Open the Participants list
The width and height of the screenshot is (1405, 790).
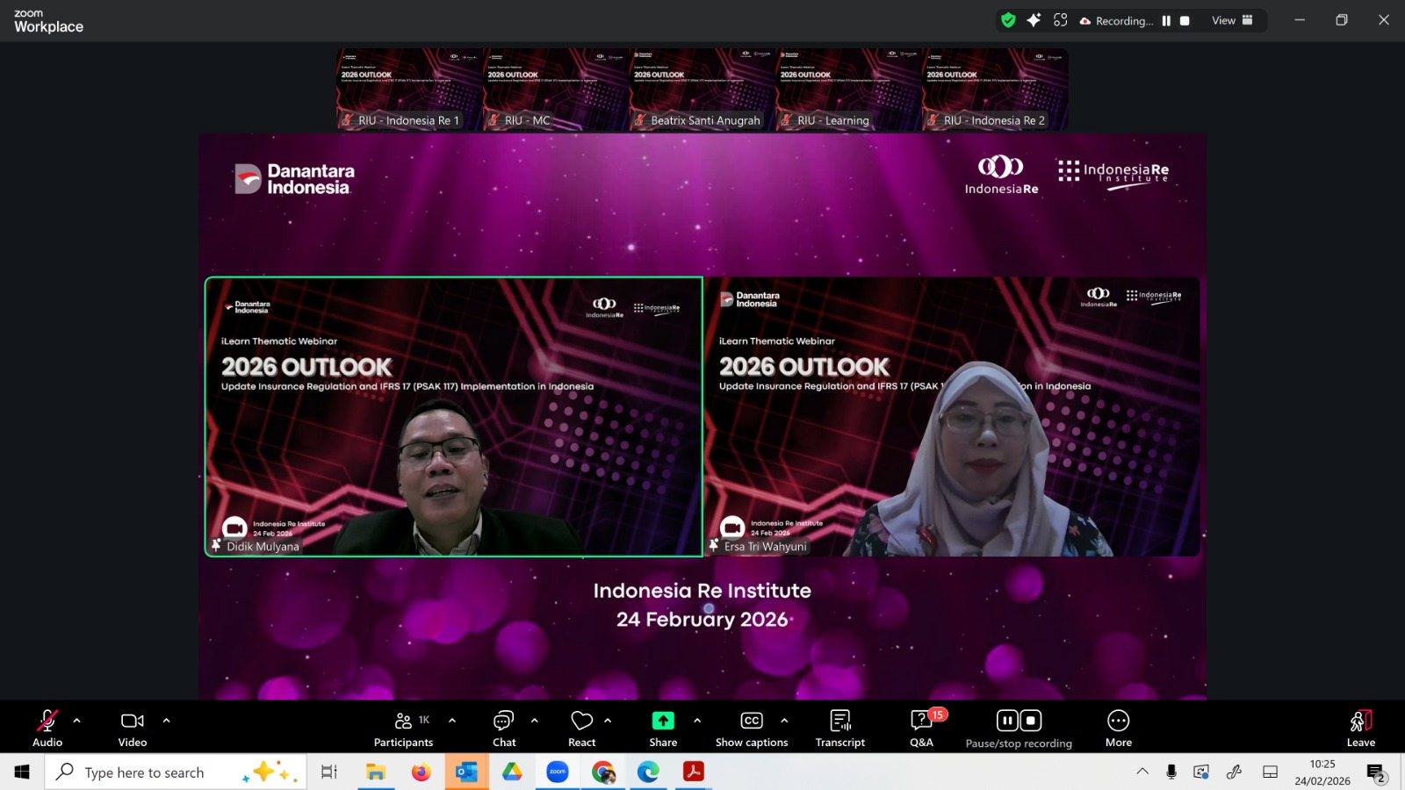tap(403, 729)
